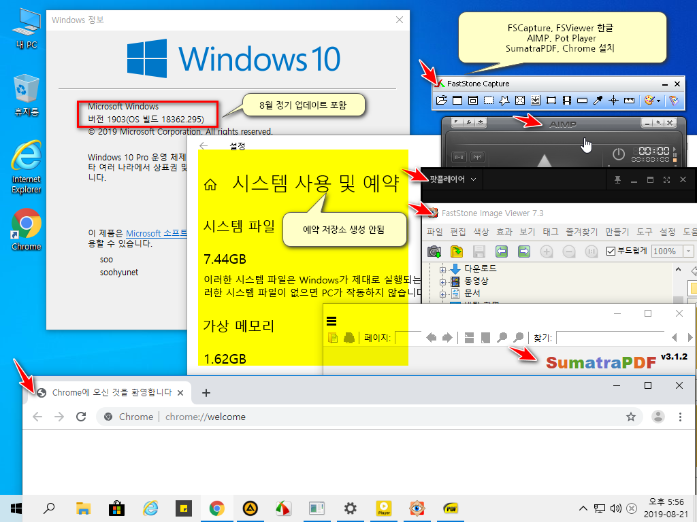Bookmark page with Chrome star icon
Screen dimensions: 697x522
(631, 417)
